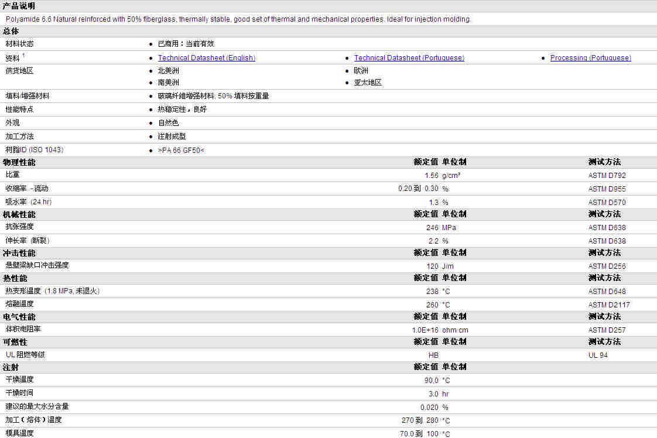Click the 资料 row label
Screen dimensions: 657x438
[x=12, y=58]
